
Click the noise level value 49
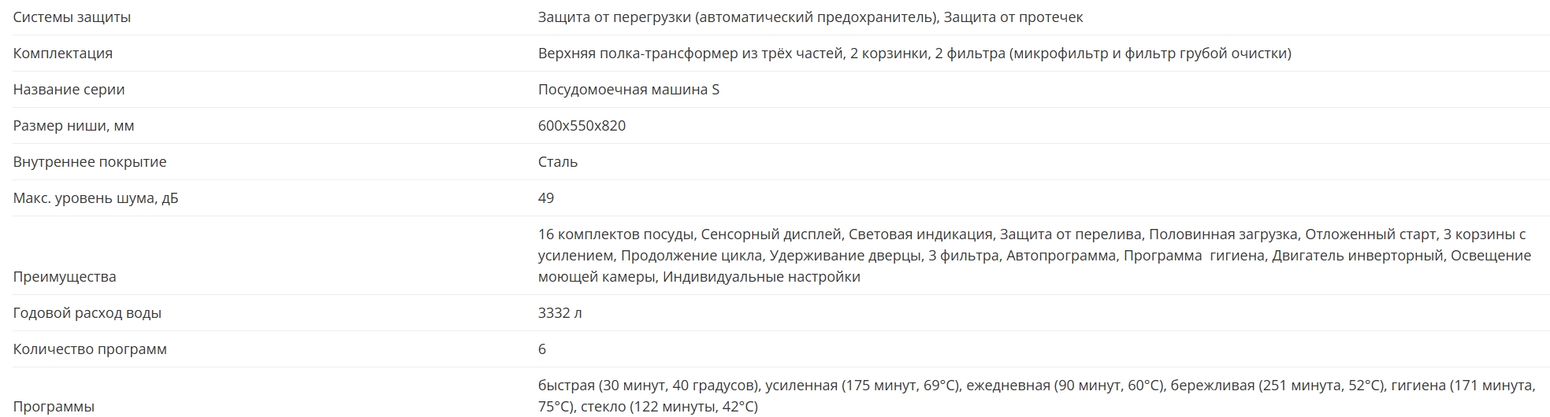tap(546, 198)
